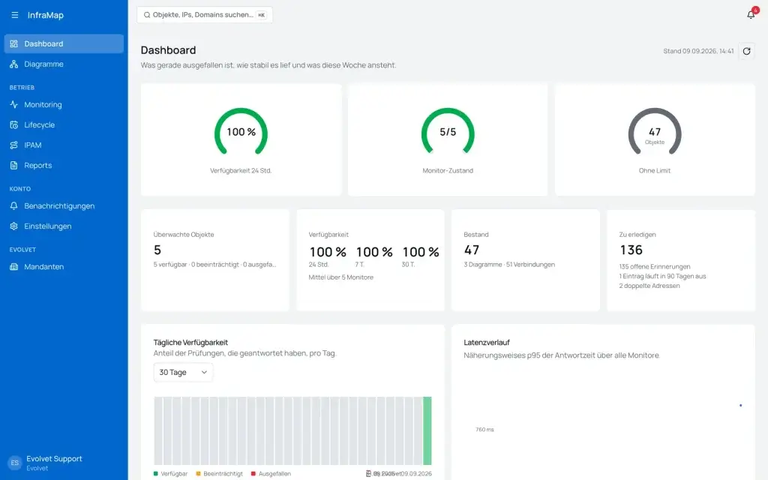Click the IPAM route icon
This screenshot has width=768, height=480.
pyautogui.click(x=13, y=145)
